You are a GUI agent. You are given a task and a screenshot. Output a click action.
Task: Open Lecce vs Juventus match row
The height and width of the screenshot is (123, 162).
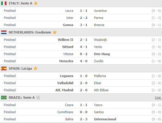pyautogui.click(x=81, y=11)
